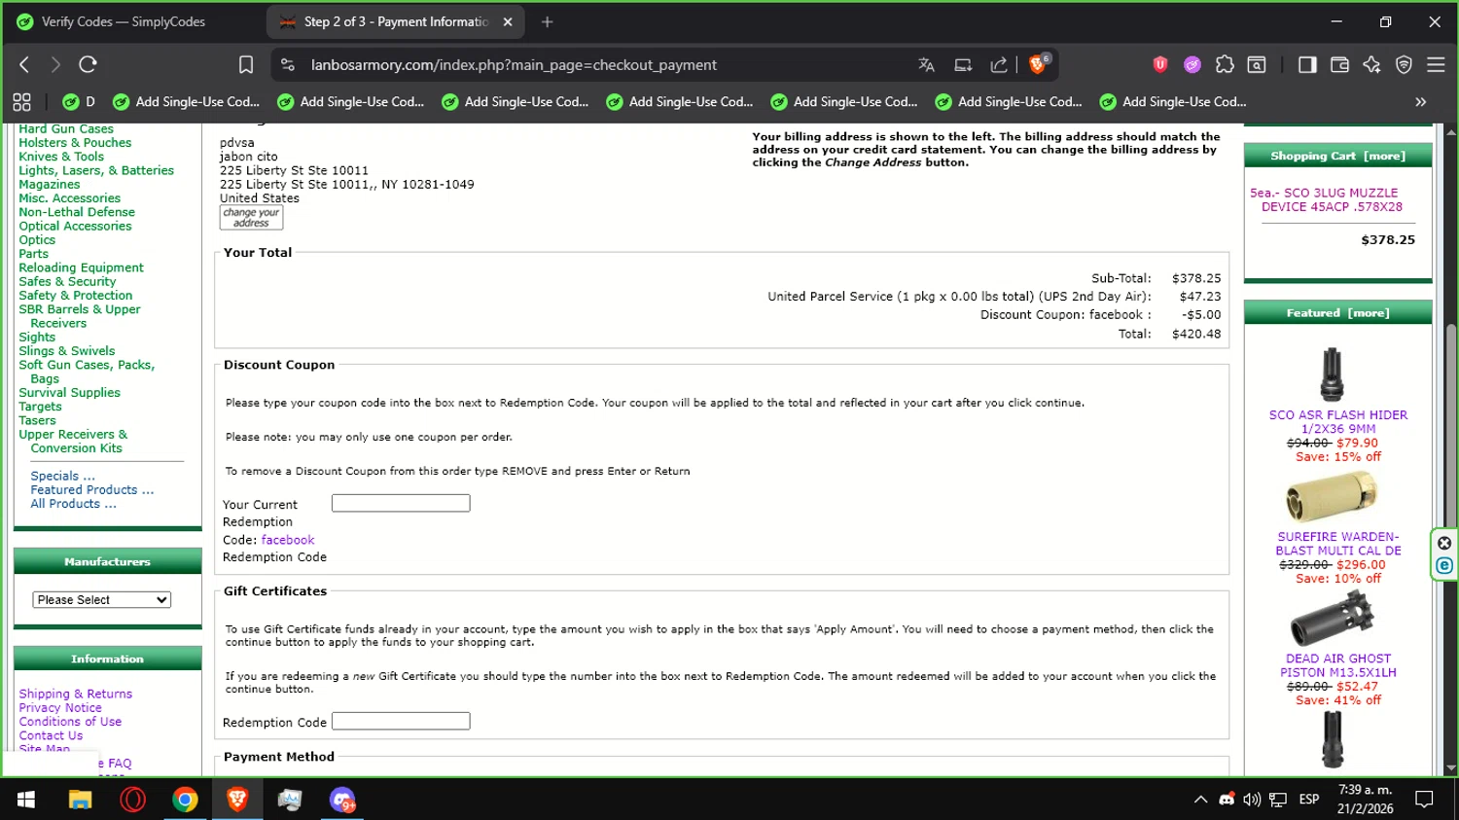Screen dimensions: 1459x820
Task: View site information icon in address bar
Action: [288, 64]
